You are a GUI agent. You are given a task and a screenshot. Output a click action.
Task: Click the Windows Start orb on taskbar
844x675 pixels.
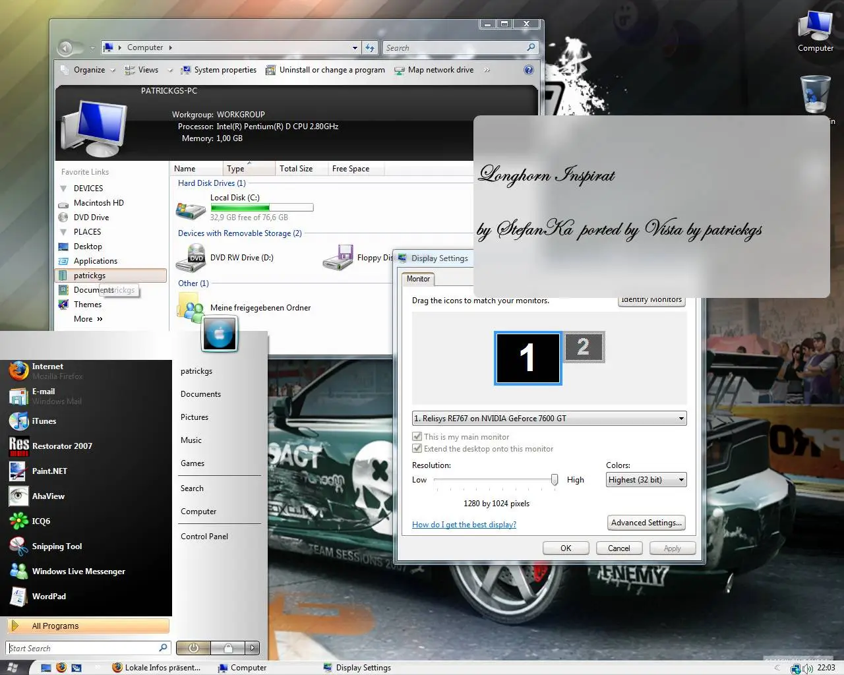click(x=13, y=668)
